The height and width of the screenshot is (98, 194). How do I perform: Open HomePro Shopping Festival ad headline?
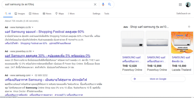click(44, 32)
